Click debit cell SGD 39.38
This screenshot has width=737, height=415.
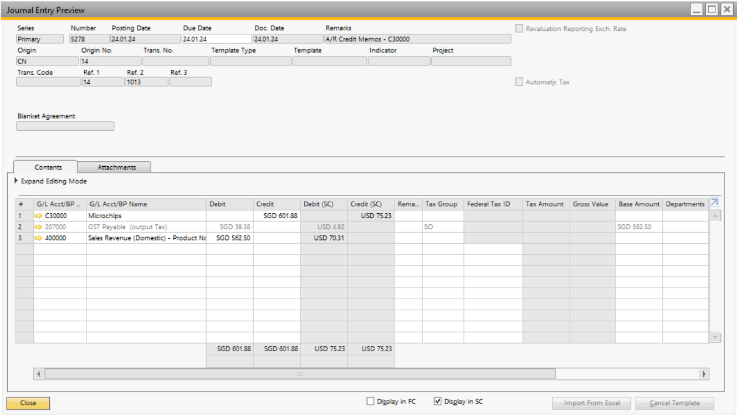(x=230, y=227)
